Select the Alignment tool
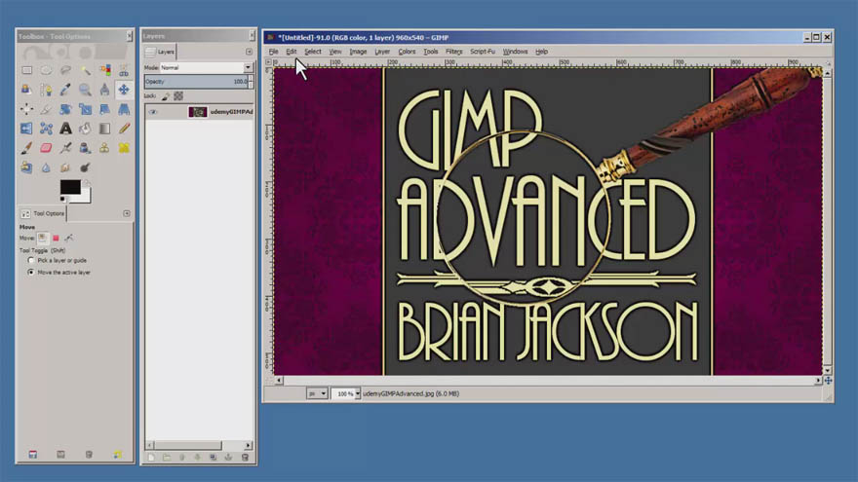The width and height of the screenshot is (858, 482). (27, 109)
